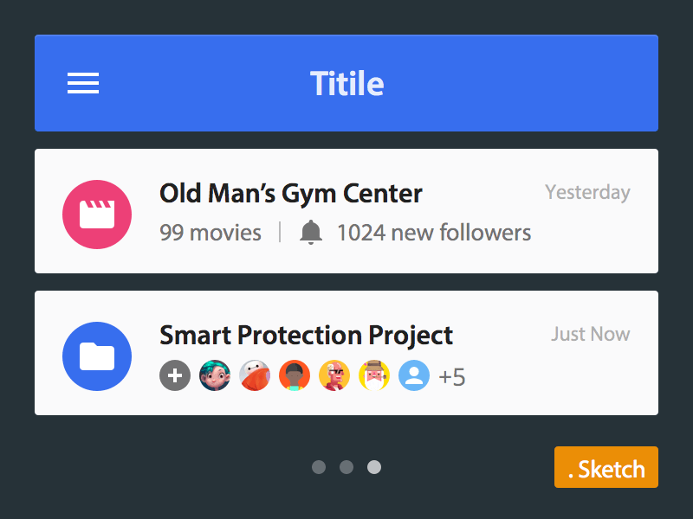Go to the second page indicator dot
Viewport: 693px width, 519px height.
[346, 467]
